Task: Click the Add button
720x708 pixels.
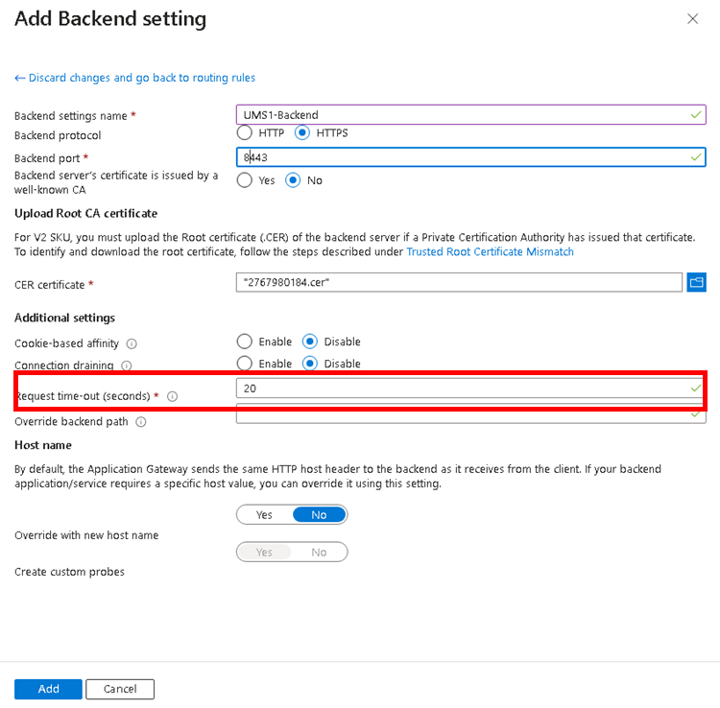Action: tap(48, 689)
